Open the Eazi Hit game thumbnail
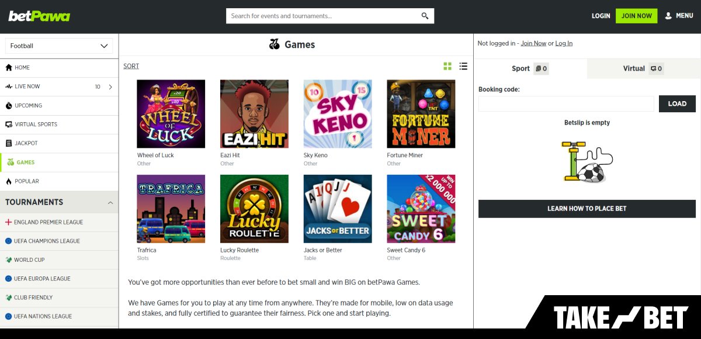 (254, 114)
